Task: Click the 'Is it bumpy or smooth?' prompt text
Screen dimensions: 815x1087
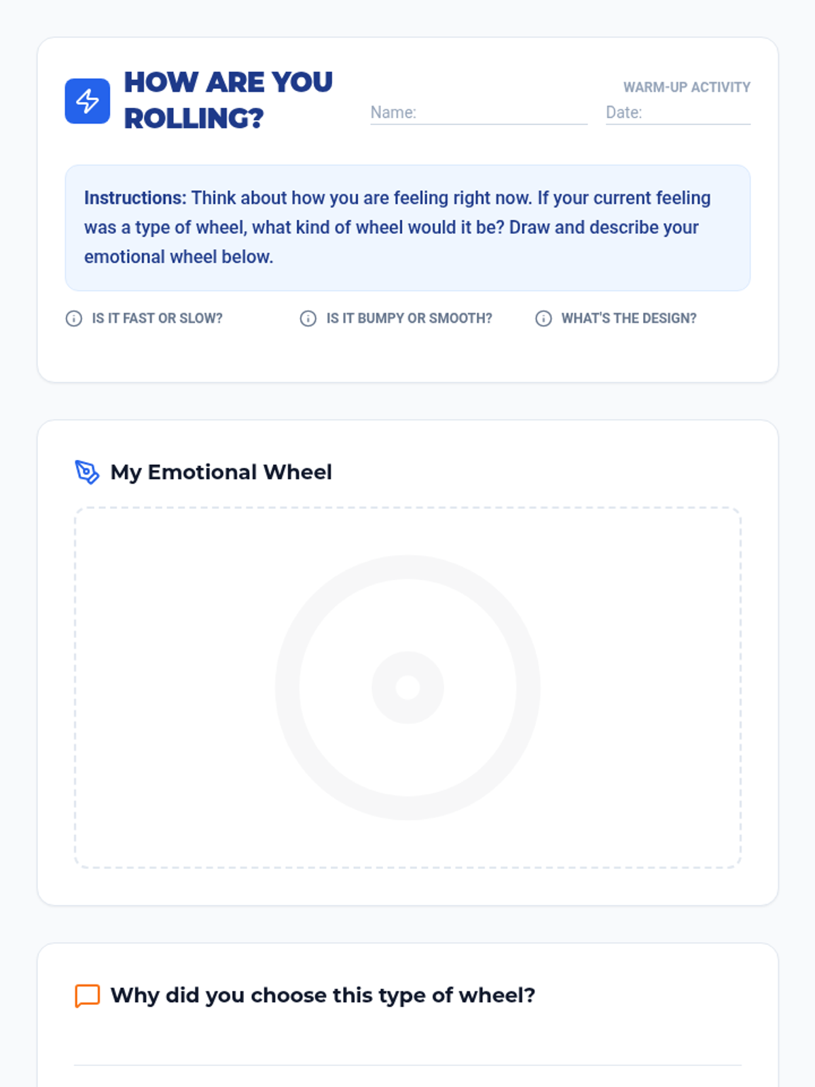Action: point(409,319)
